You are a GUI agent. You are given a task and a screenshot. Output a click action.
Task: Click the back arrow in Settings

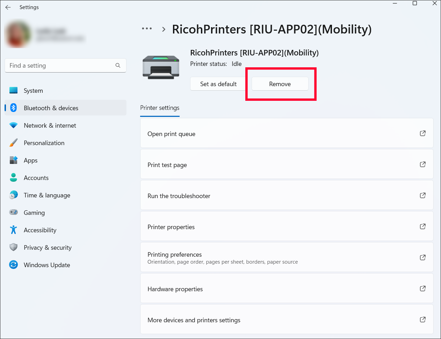[x=8, y=7]
